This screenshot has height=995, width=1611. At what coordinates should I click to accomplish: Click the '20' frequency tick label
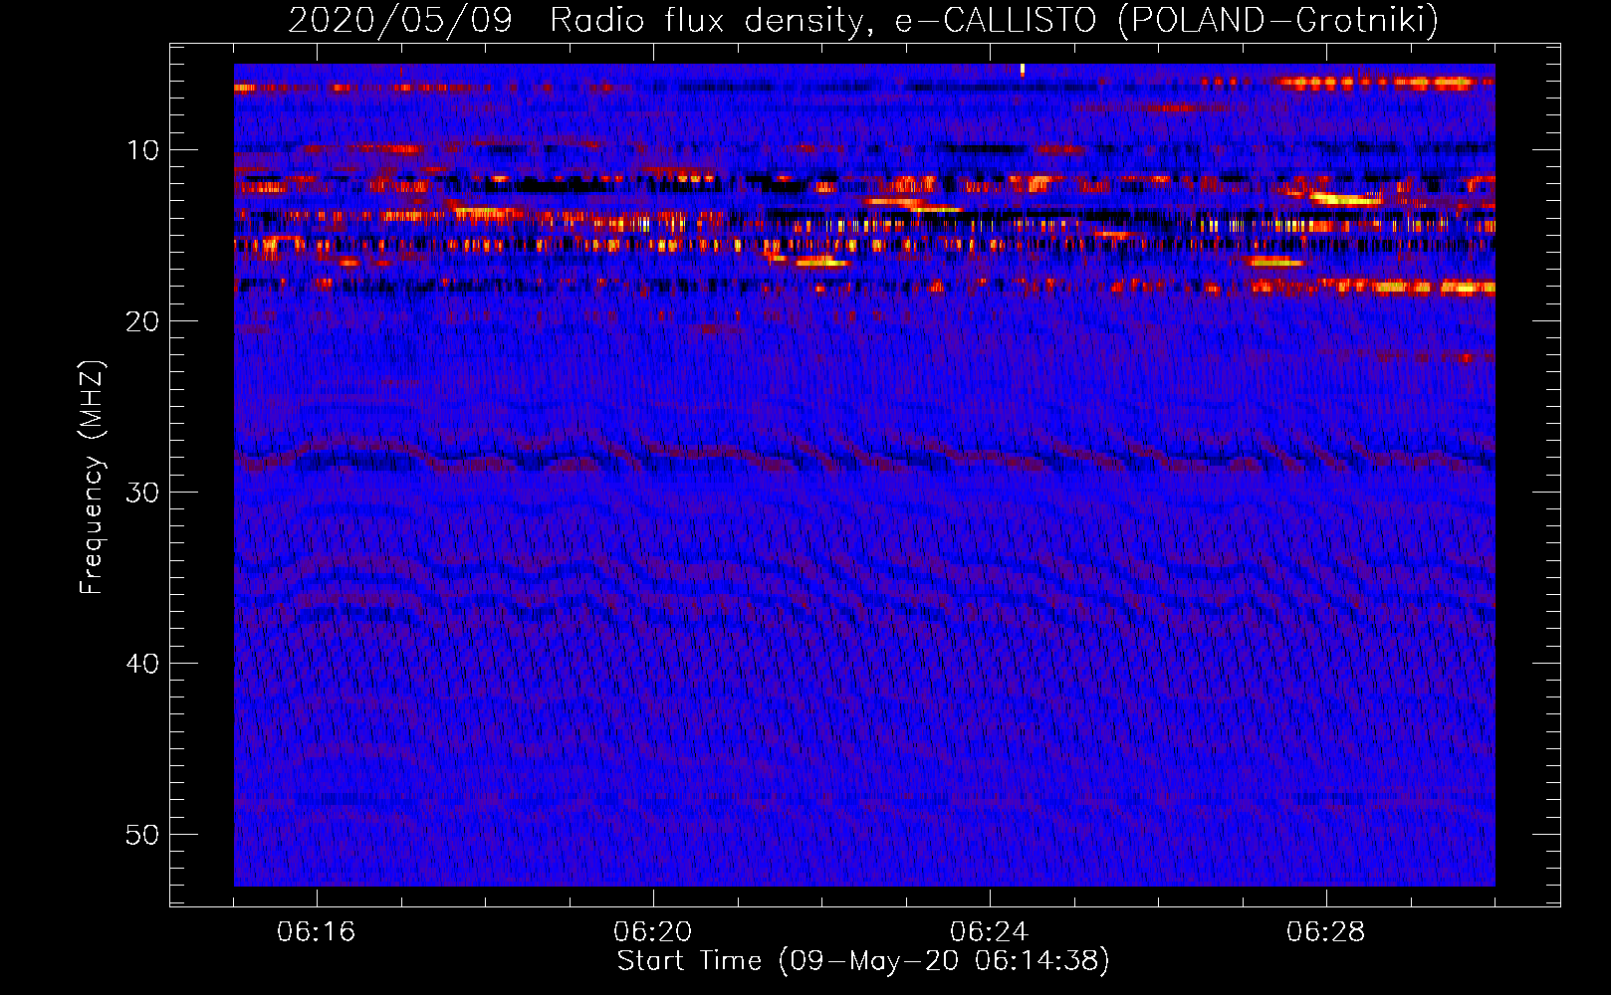coord(143,321)
